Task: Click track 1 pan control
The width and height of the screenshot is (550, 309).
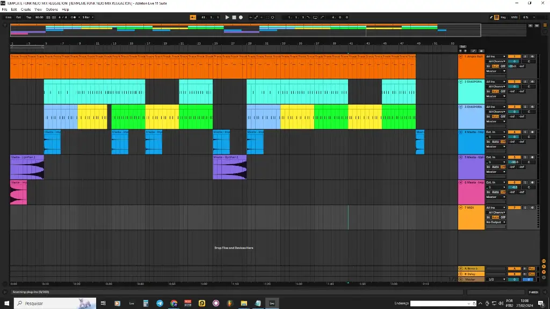Action: click(529, 61)
